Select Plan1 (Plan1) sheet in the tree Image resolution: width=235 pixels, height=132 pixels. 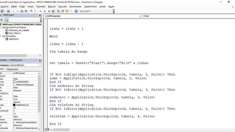point(15,33)
